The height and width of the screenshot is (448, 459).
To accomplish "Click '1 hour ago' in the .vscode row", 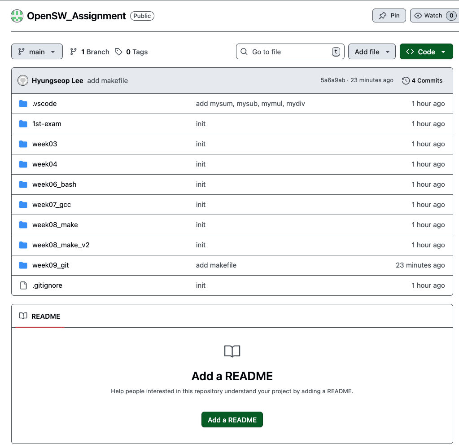I will click(x=428, y=104).
